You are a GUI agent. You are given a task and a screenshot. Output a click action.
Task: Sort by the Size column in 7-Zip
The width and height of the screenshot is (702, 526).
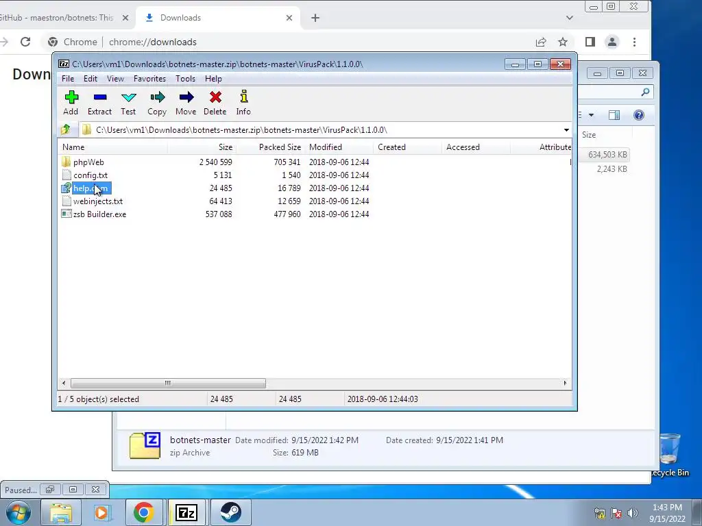coord(202,147)
